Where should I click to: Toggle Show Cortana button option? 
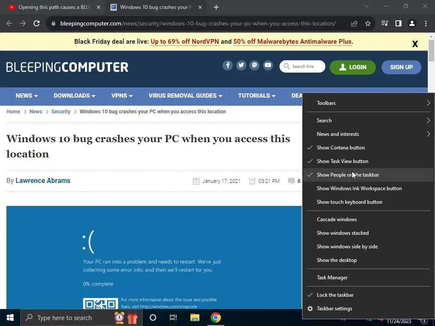pyautogui.click(x=368, y=147)
